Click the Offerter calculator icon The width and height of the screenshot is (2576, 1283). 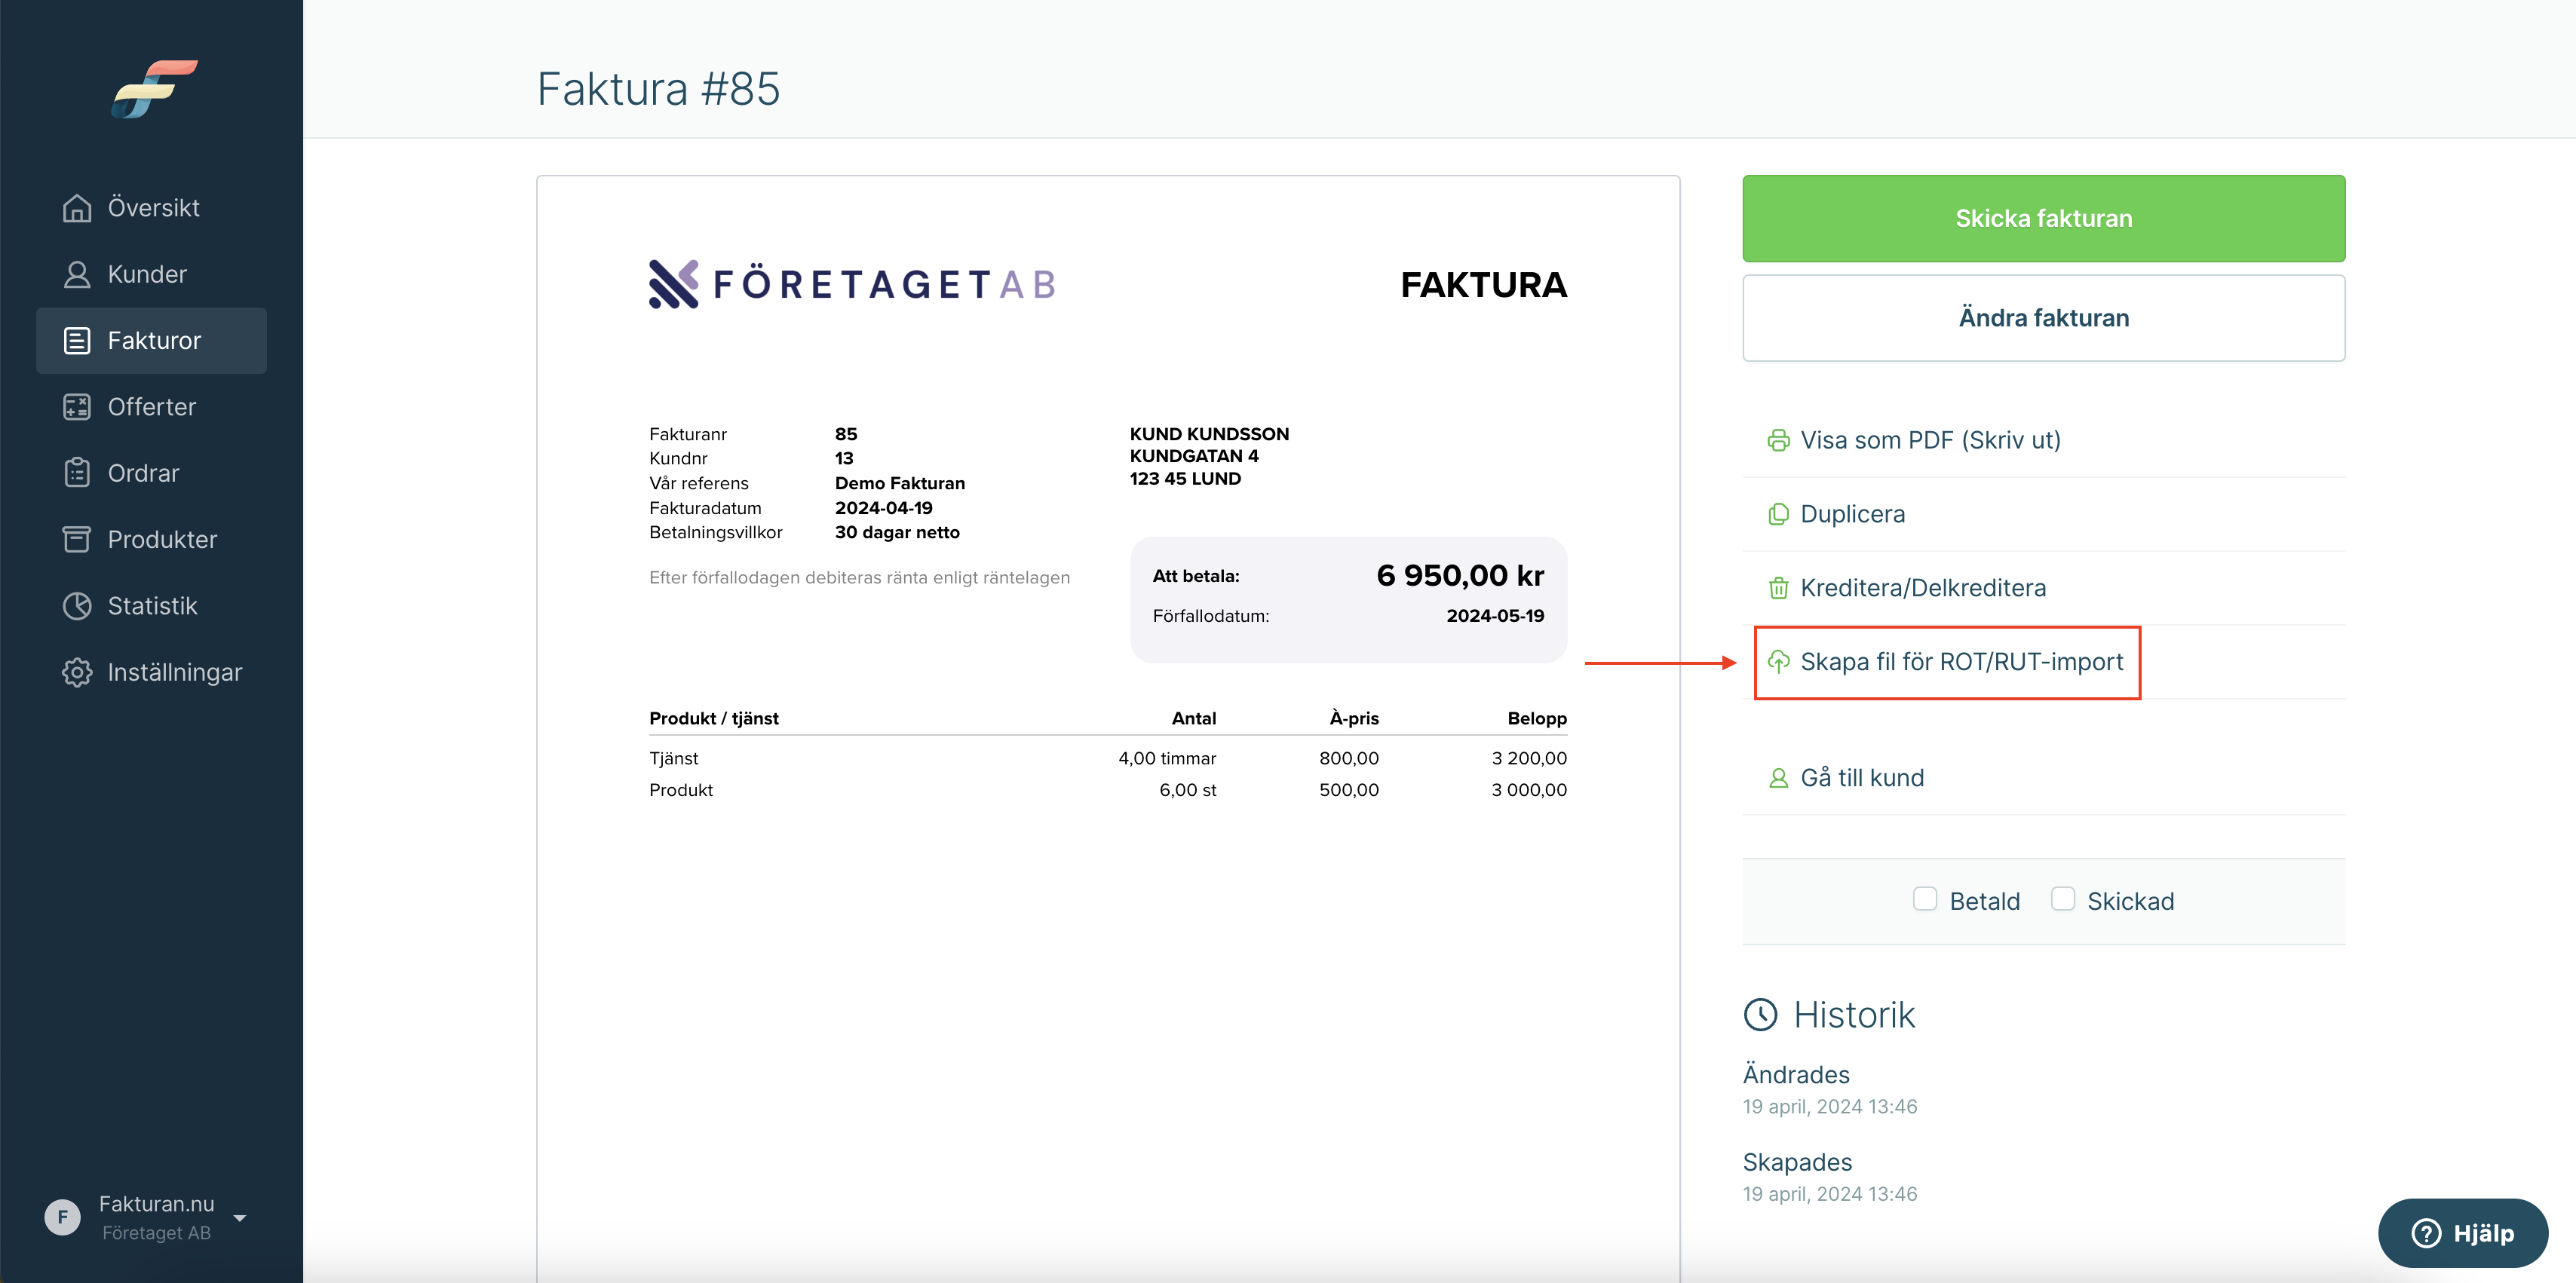point(77,407)
